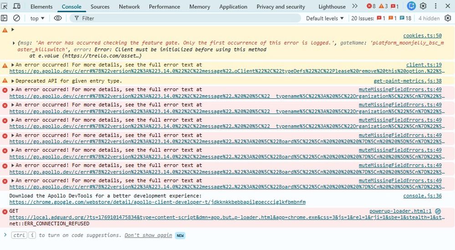Click the 20 Issues label
Screen dimensions: 455x250
pyautogui.click(x=363, y=18)
